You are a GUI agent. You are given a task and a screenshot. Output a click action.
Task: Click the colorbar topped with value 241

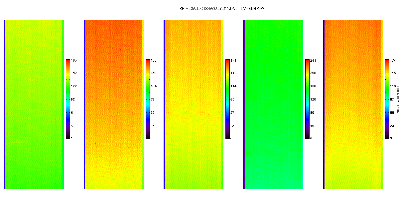coord(307,99)
